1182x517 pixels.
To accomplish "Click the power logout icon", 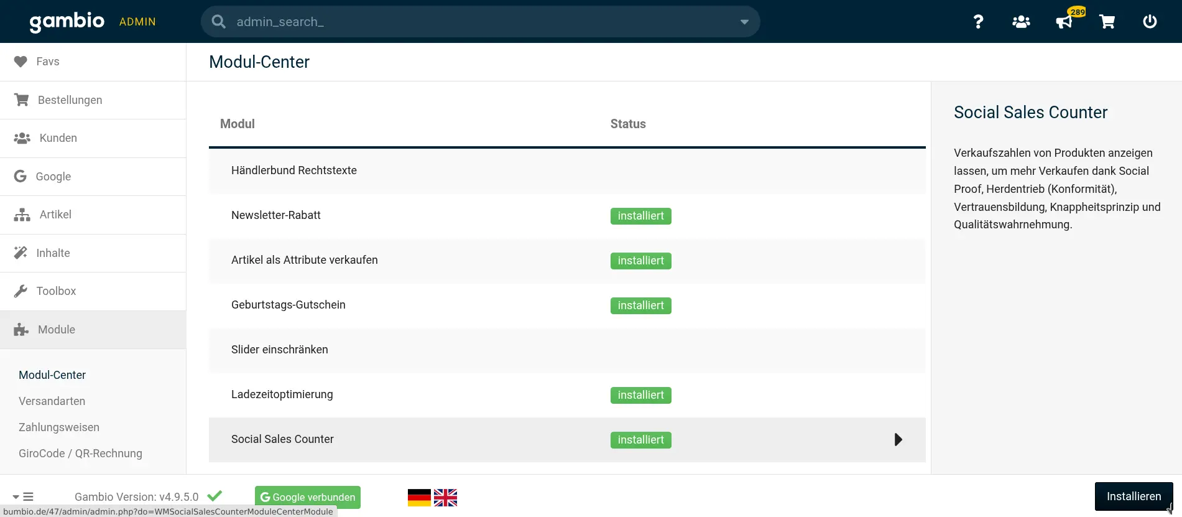I will coord(1150,22).
